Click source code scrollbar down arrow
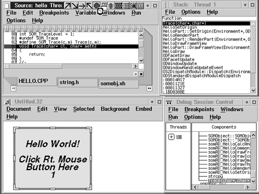 click(x=141, y=61)
